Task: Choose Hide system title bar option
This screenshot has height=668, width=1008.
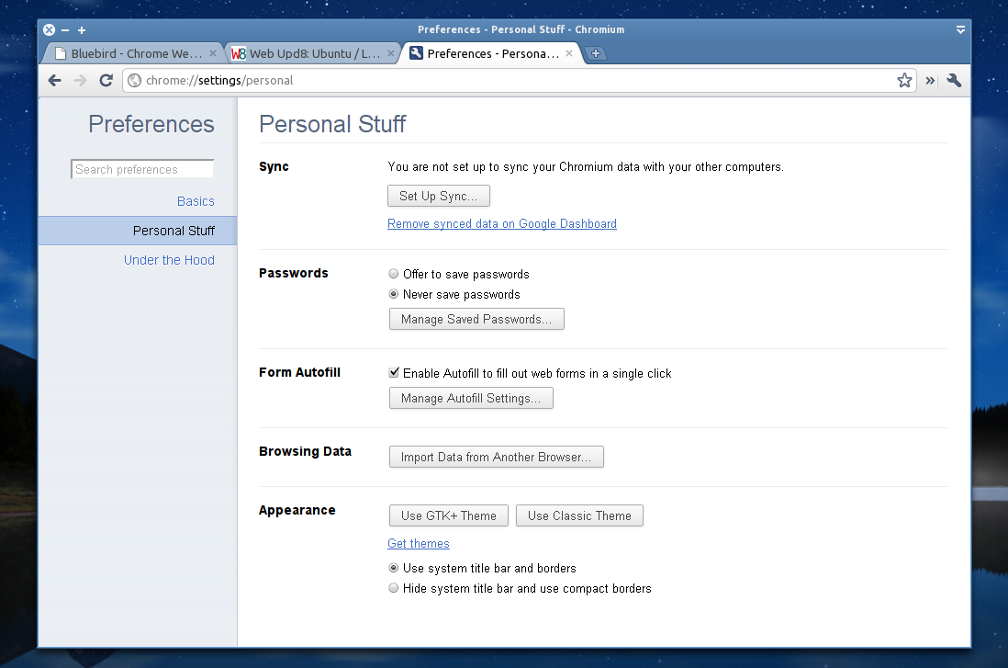Action: [x=394, y=587]
